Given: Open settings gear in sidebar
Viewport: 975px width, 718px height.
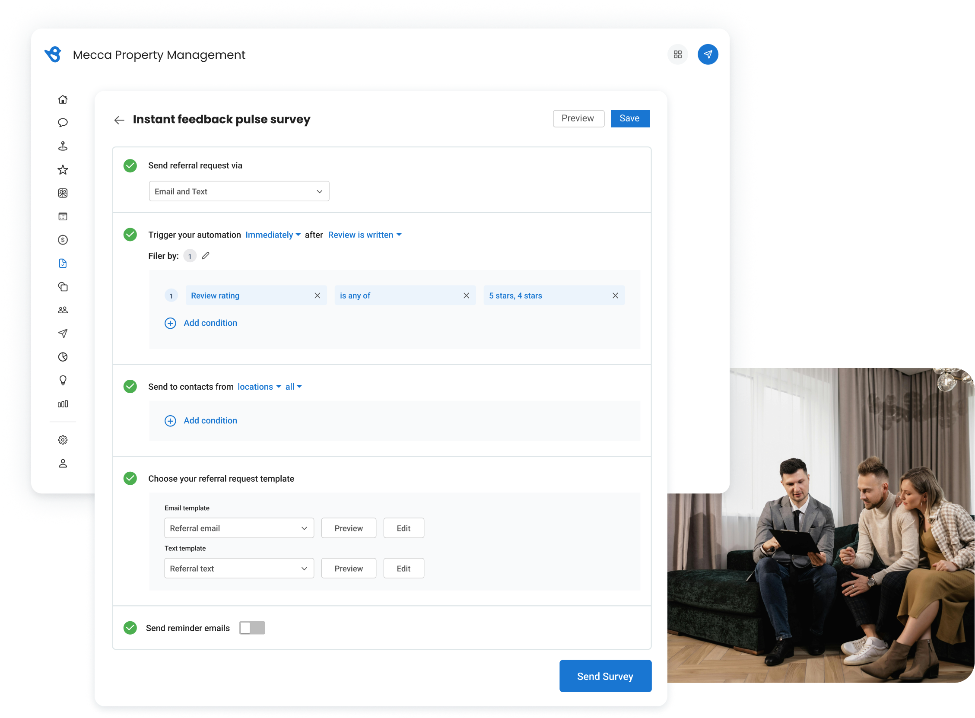Looking at the screenshot, I should pos(63,440).
